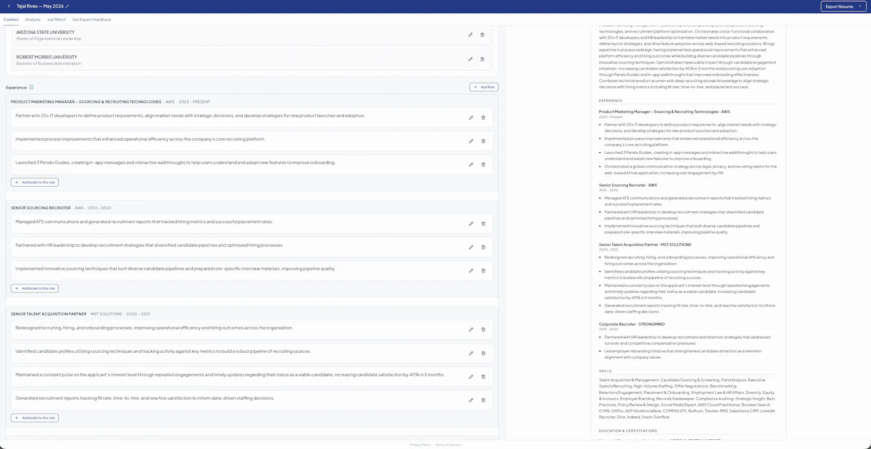This screenshot has height=449, width=871.
Task: Click the Terms of Service footer link
Action: pyautogui.click(x=447, y=445)
